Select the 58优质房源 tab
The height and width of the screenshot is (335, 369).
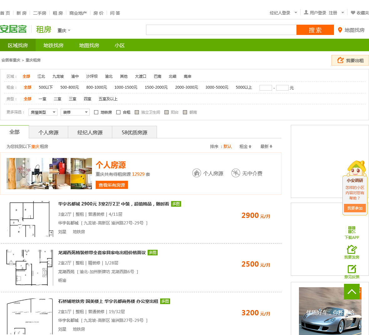[134, 132]
